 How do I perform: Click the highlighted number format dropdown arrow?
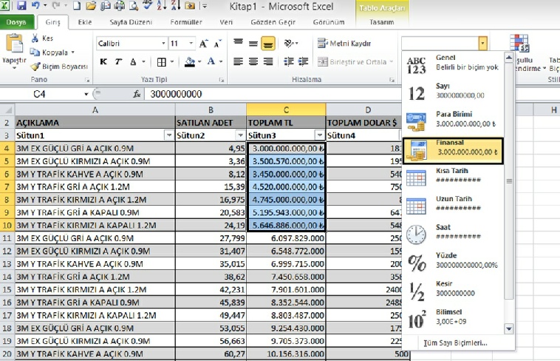tap(483, 44)
